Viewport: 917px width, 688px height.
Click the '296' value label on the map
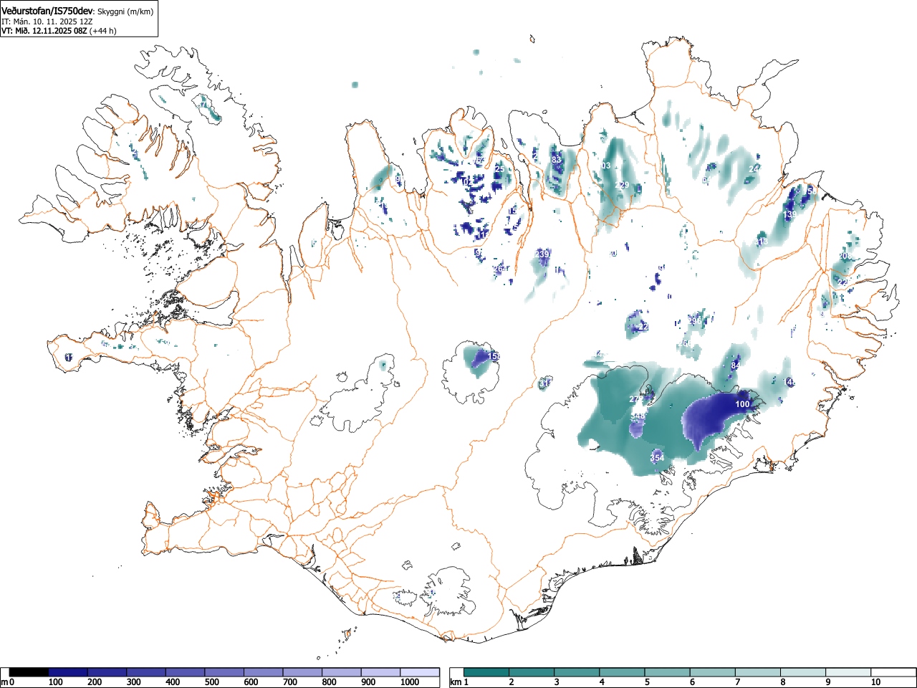695,321
